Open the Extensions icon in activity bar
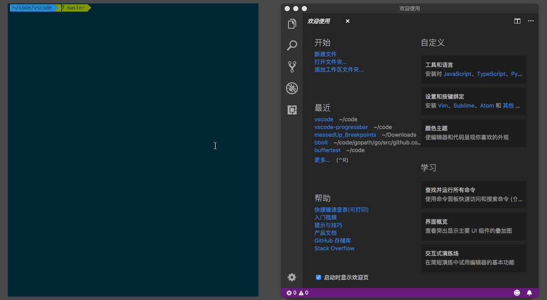 point(292,110)
